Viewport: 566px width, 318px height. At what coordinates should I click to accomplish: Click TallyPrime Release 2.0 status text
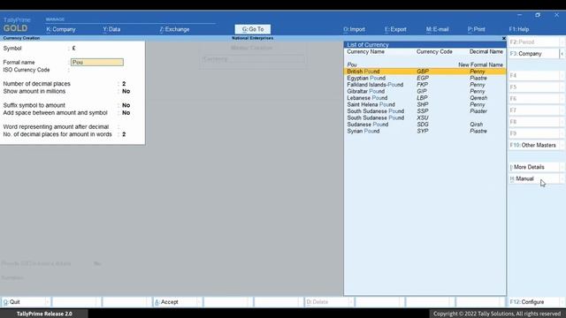[44, 314]
